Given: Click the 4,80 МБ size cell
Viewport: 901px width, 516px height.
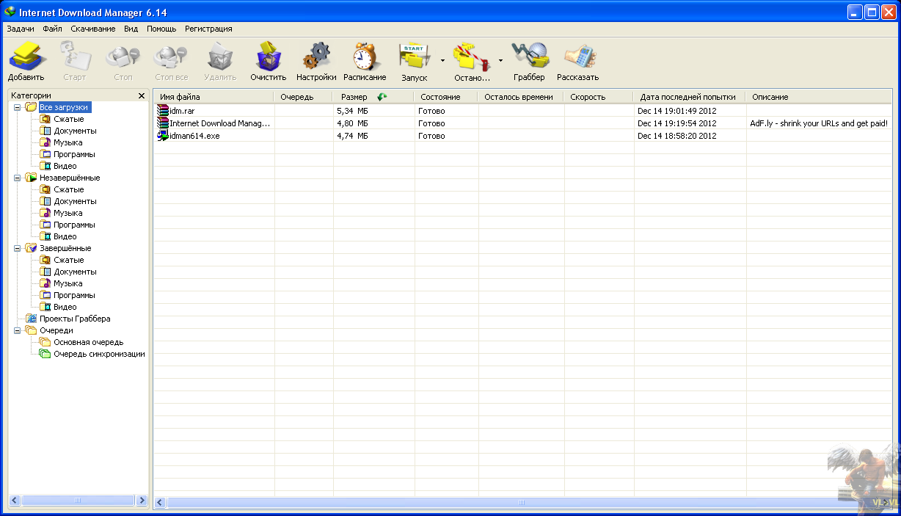Looking at the screenshot, I should tap(351, 123).
